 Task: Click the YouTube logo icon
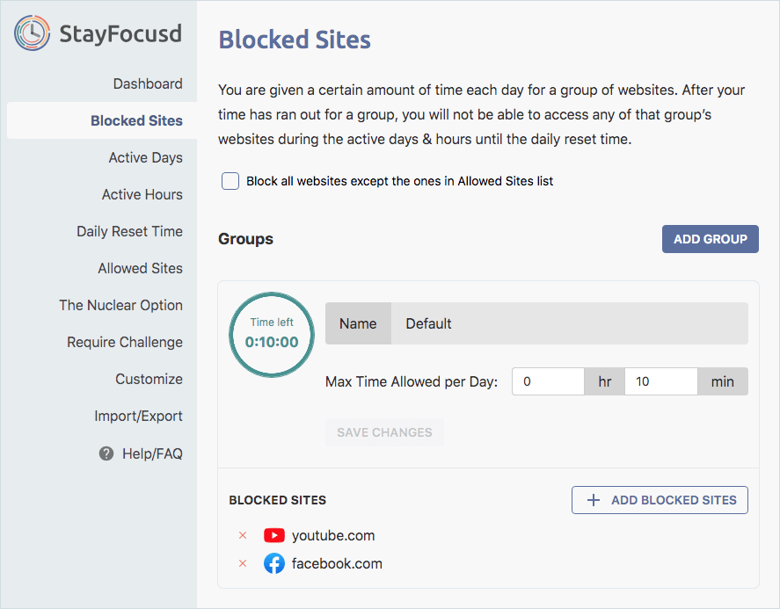point(274,535)
